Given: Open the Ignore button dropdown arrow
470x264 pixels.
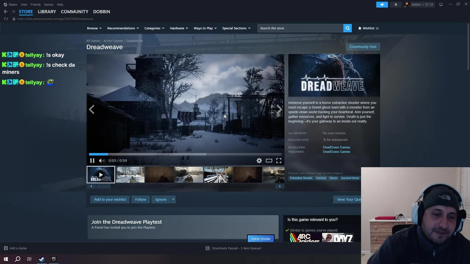Looking at the screenshot, I should (173, 199).
